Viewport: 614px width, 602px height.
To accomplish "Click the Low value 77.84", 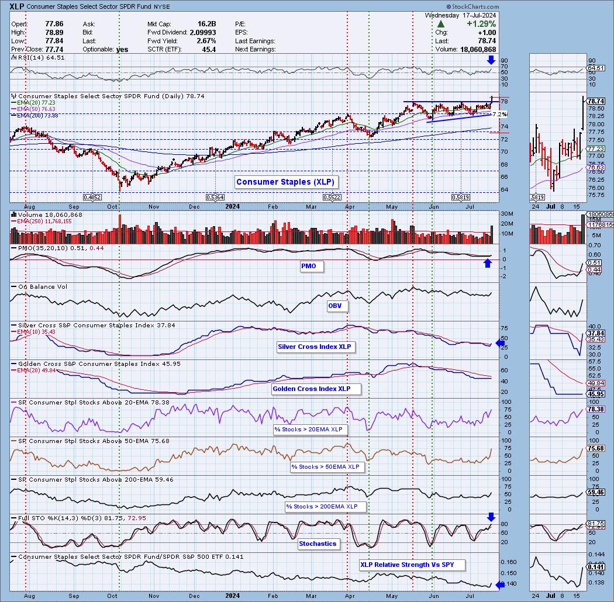I will coord(54,41).
